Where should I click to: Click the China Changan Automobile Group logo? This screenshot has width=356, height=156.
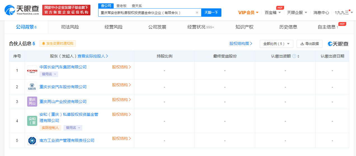click(32, 70)
